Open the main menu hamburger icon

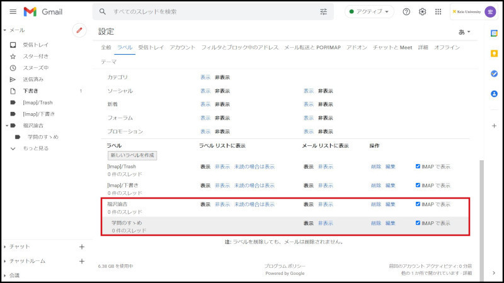pyautogui.click(x=13, y=12)
